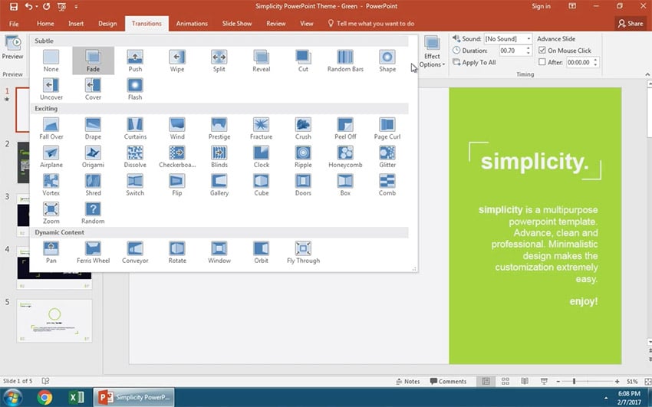Apply the Random Bars transition
Image resolution: width=652 pixels, height=407 pixels.
click(x=345, y=61)
